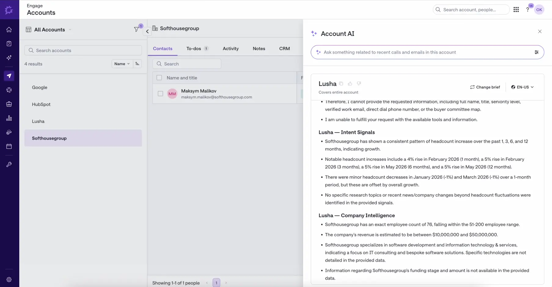Click the global search account, people field
Viewport: 552px width, 287px height.
[x=471, y=10]
